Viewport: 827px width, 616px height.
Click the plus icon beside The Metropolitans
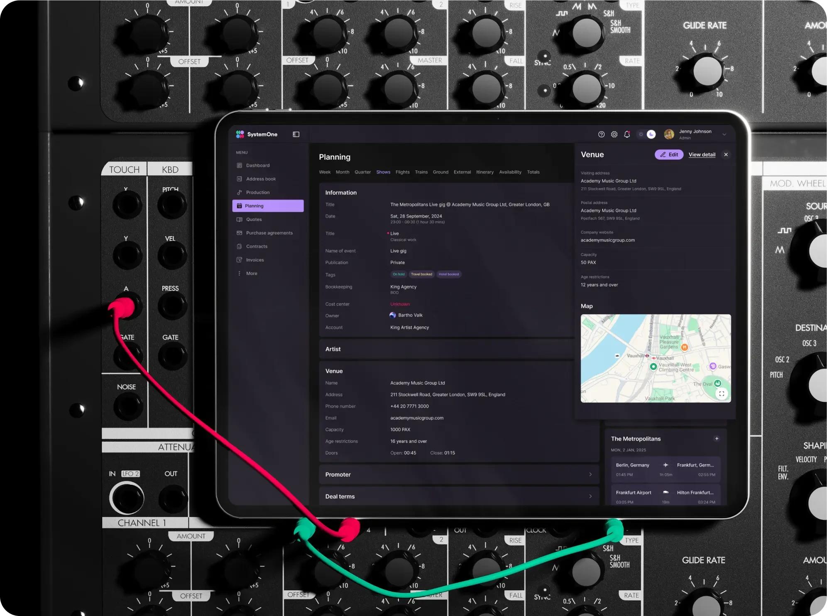(x=717, y=439)
